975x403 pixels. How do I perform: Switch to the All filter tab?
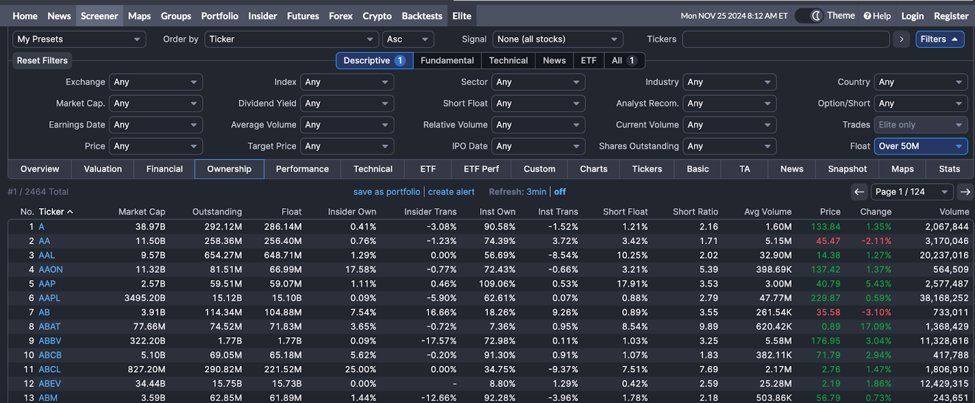(624, 60)
